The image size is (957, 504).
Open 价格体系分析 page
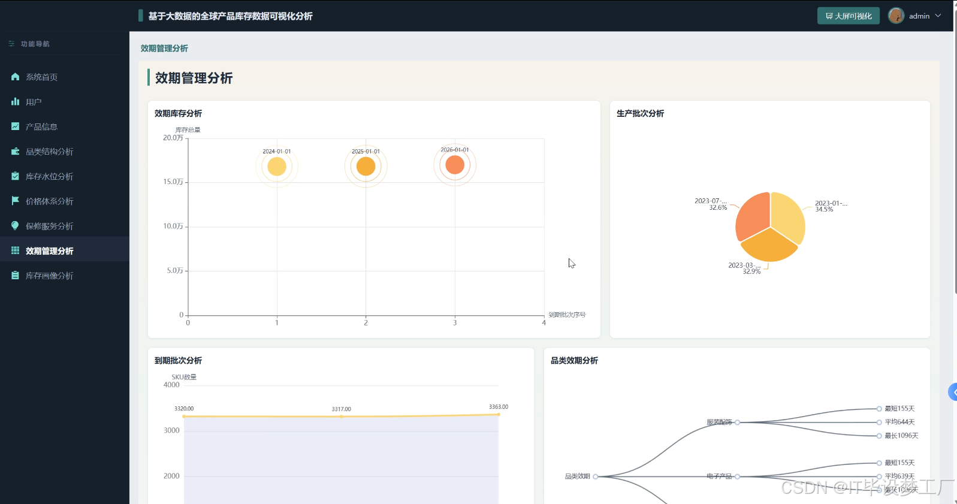pyautogui.click(x=65, y=201)
